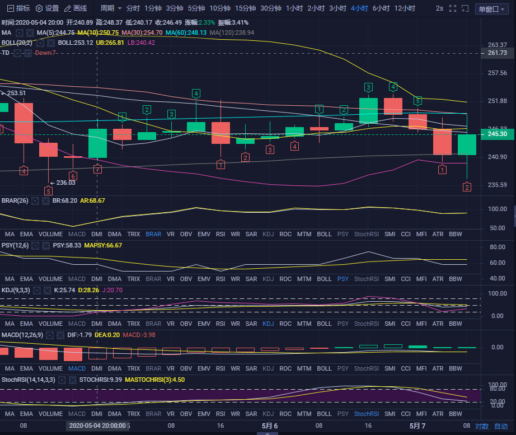The width and height of the screenshot is (516, 435).
Task: Enter fullscreen chart mode
Action: coord(453,8)
